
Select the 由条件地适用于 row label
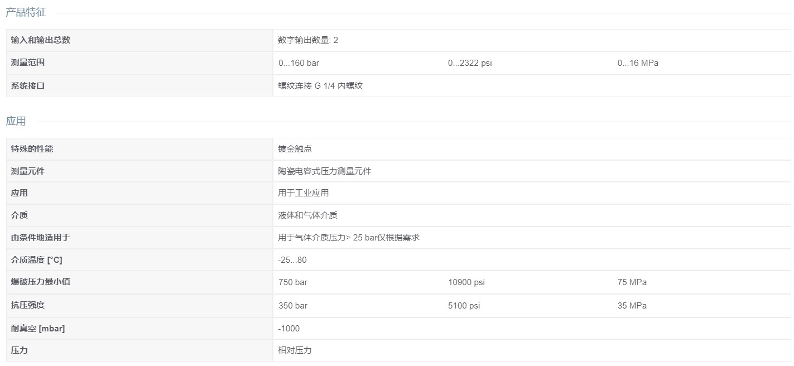click(x=41, y=238)
